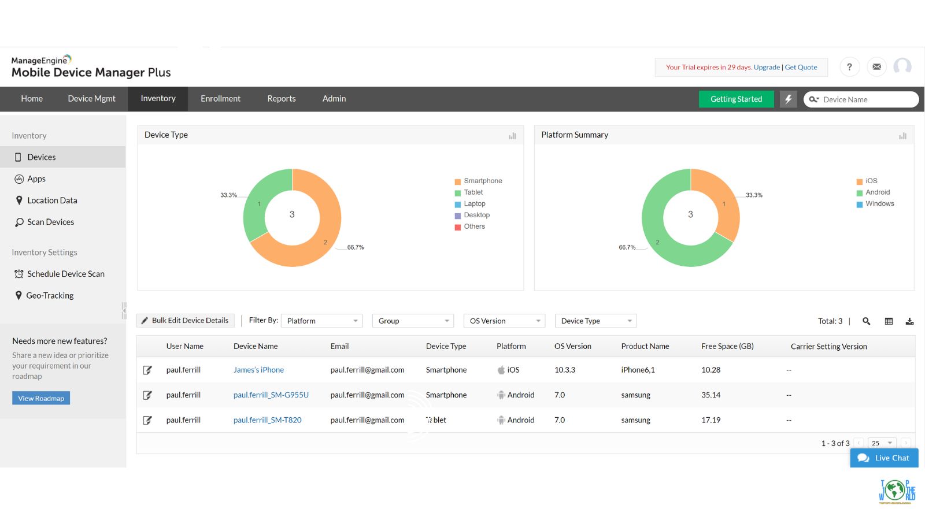Toggle iOS legend color swatch
The width and height of the screenshot is (925, 520).
860,181
